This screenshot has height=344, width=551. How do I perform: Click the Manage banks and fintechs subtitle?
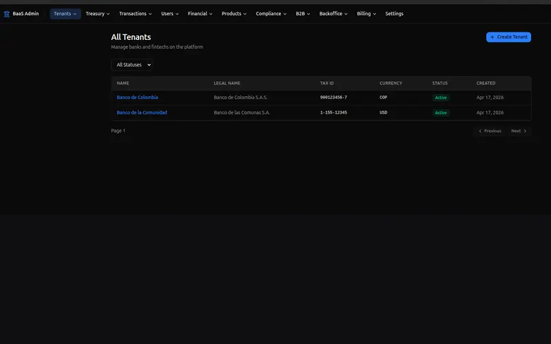(x=157, y=47)
